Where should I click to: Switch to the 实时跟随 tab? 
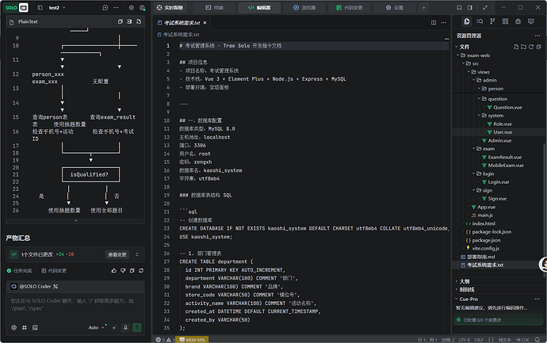170,8
